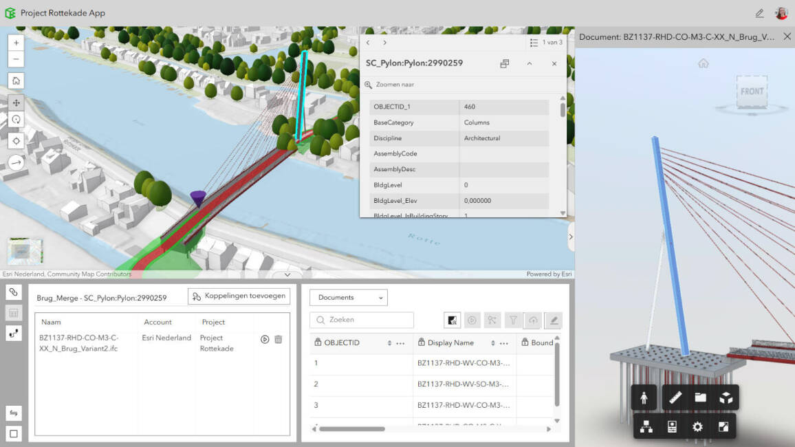795x447 pixels.
Task: Open the feature list '1 van 3'
Action: [546, 43]
